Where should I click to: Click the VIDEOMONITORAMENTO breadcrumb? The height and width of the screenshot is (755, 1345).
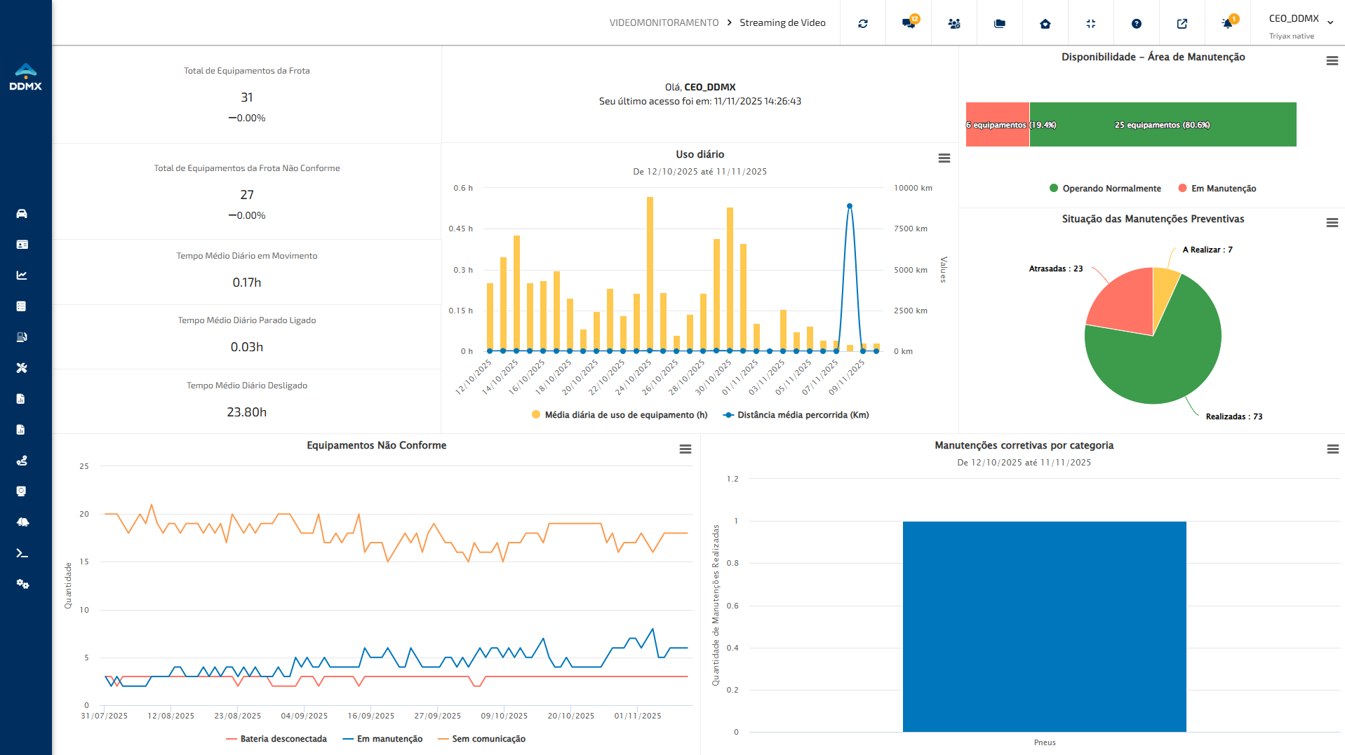664,23
